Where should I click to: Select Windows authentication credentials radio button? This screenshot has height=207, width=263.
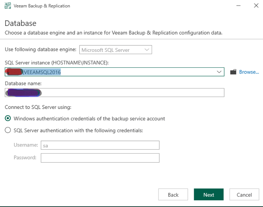point(8,118)
